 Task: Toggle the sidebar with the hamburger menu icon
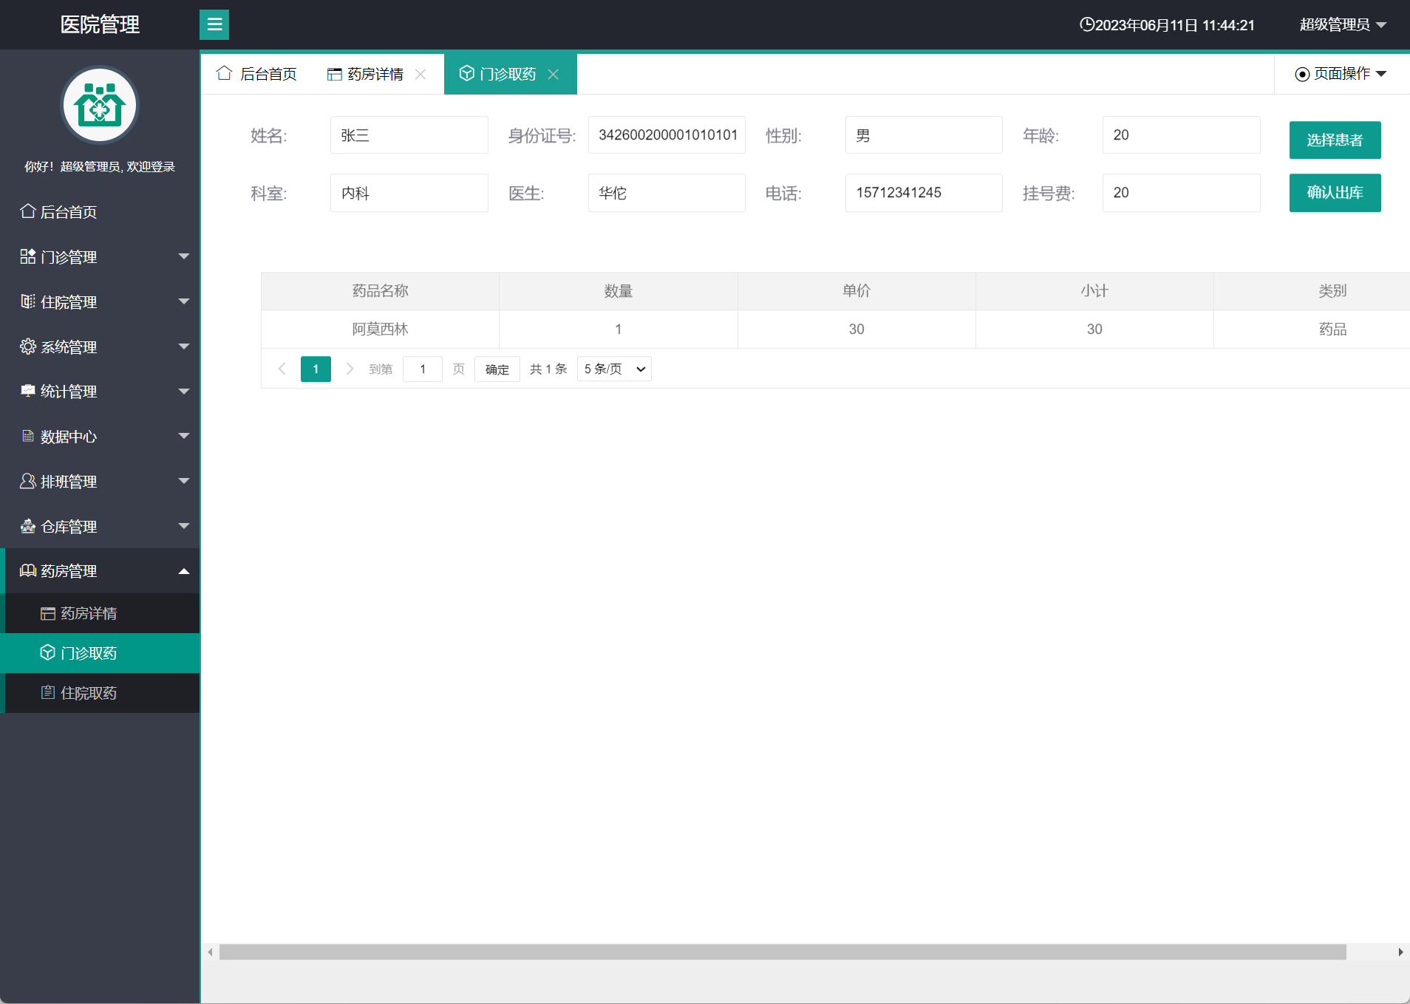coord(214,24)
